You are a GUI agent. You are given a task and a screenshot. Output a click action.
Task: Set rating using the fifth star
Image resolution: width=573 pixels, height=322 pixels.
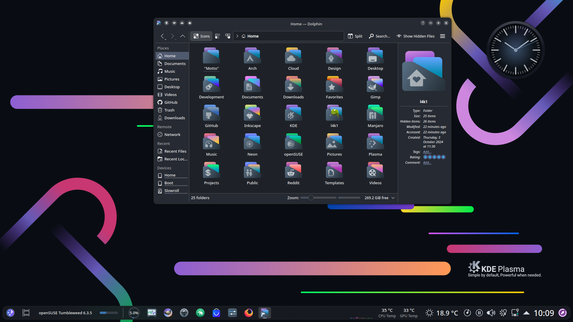tap(443, 157)
